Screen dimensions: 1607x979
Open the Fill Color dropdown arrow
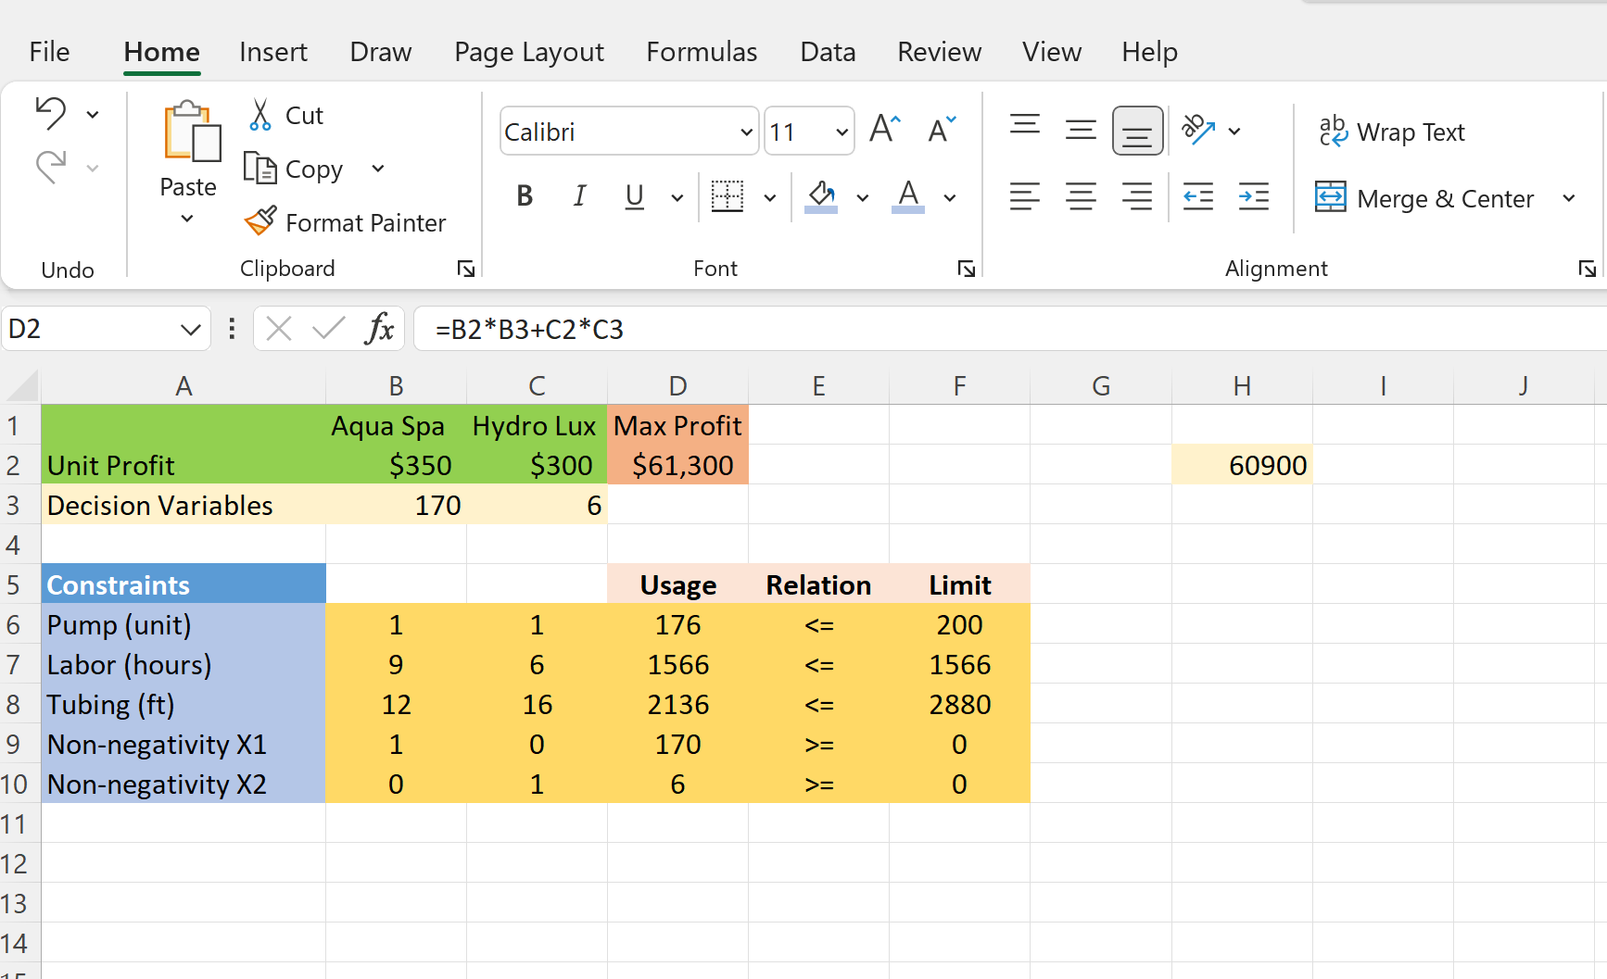click(863, 197)
